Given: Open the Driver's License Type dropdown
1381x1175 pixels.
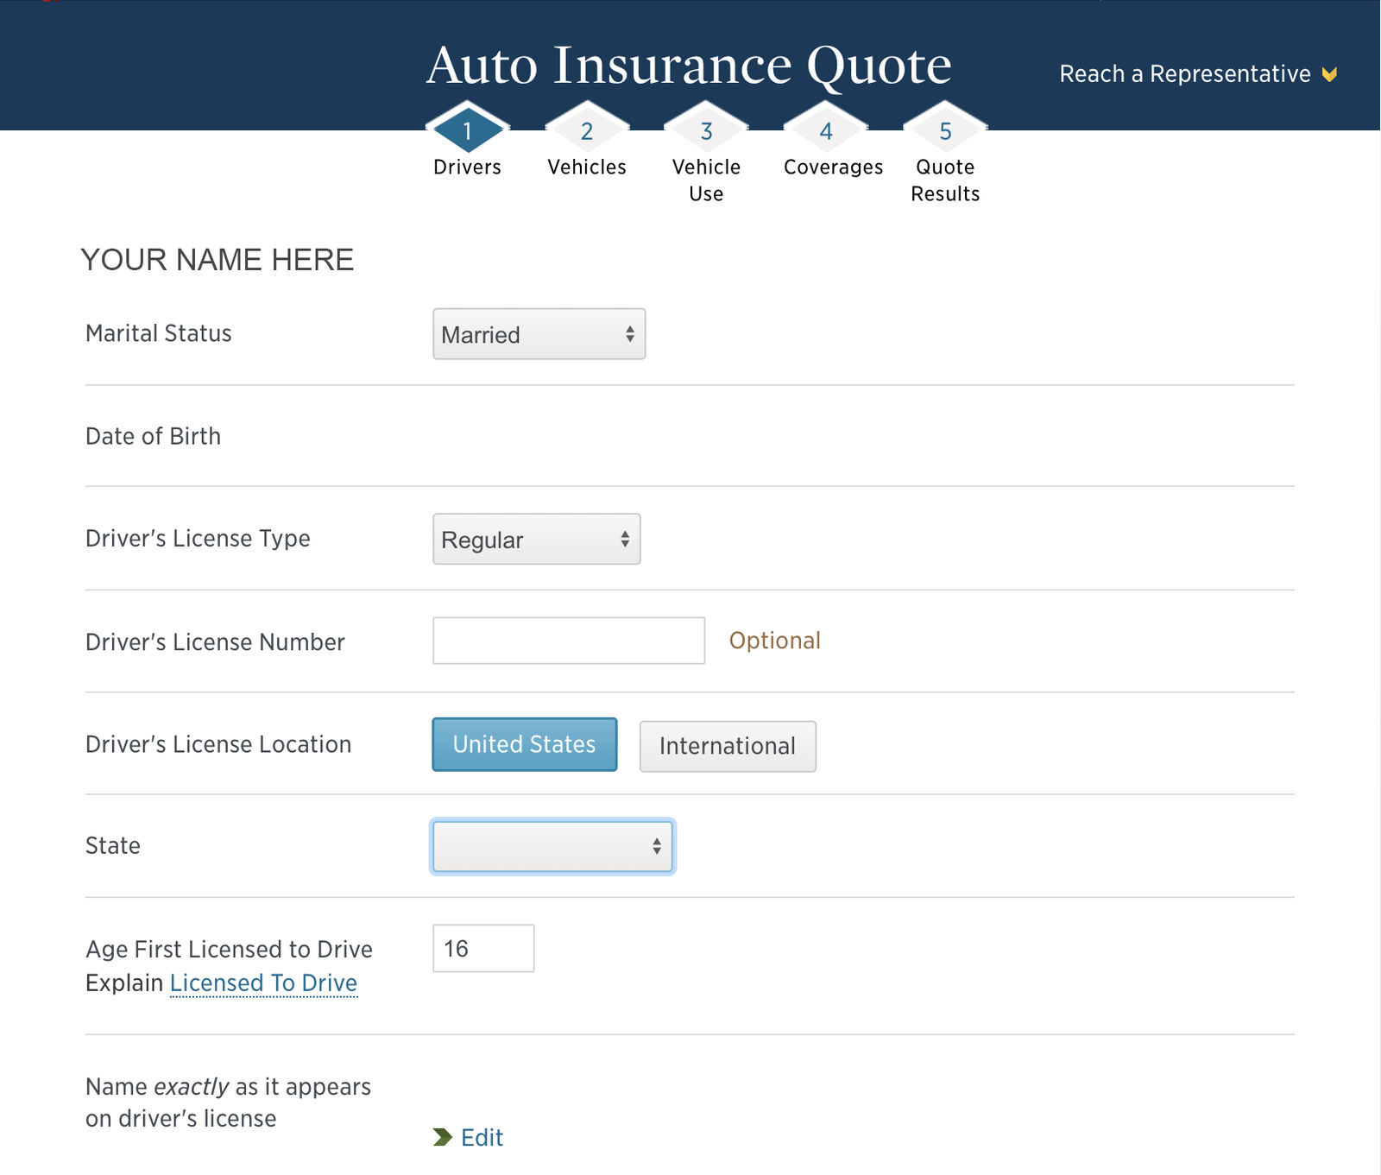Looking at the screenshot, I should point(535,539).
